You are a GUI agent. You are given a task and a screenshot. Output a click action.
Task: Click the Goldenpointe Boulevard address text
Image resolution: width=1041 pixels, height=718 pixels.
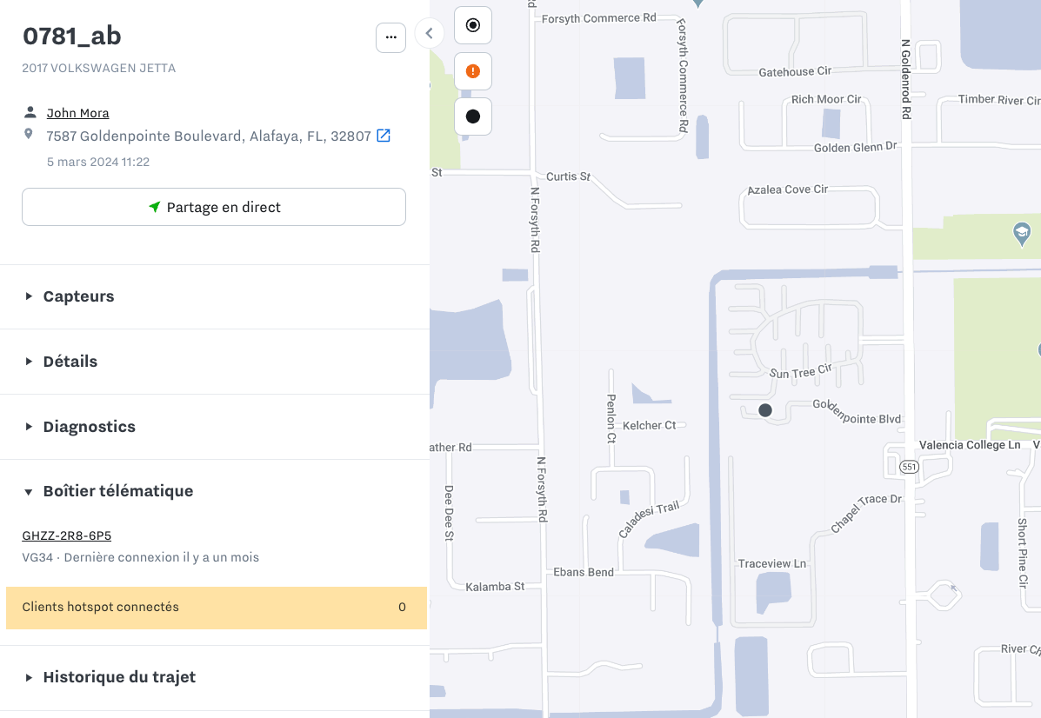tap(209, 136)
